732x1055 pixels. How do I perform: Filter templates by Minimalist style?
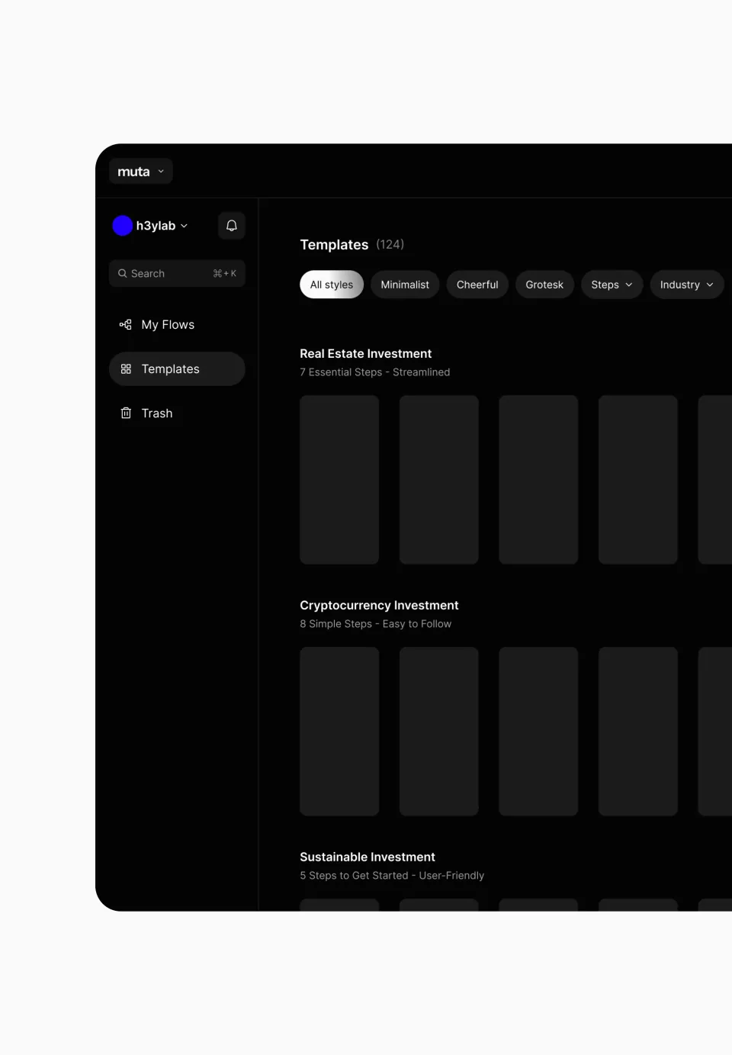[405, 285]
